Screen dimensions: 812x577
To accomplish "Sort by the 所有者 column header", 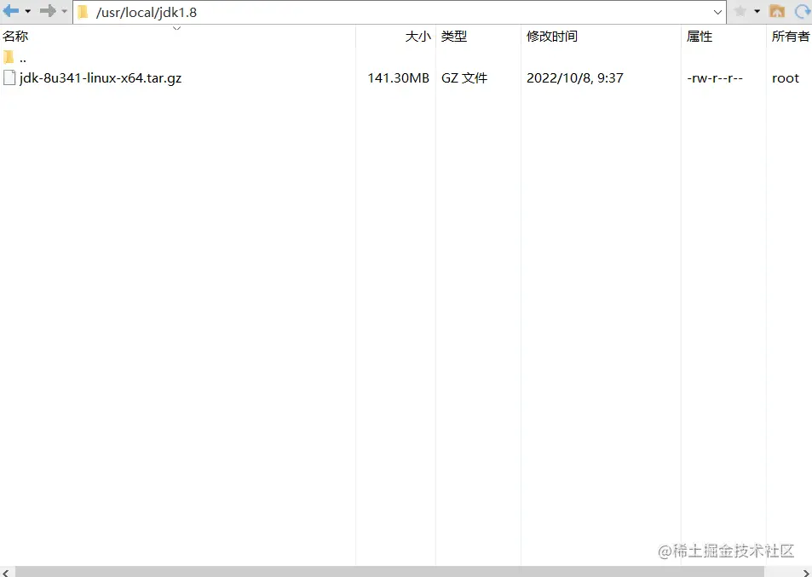I will tap(789, 37).
